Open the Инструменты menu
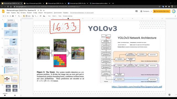The width and height of the screenshot is (177, 99). (48, 13)
